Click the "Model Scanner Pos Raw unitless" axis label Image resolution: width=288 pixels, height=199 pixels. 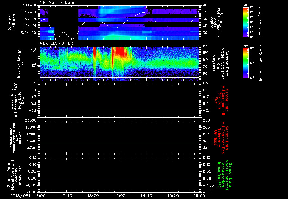point(15,138)
